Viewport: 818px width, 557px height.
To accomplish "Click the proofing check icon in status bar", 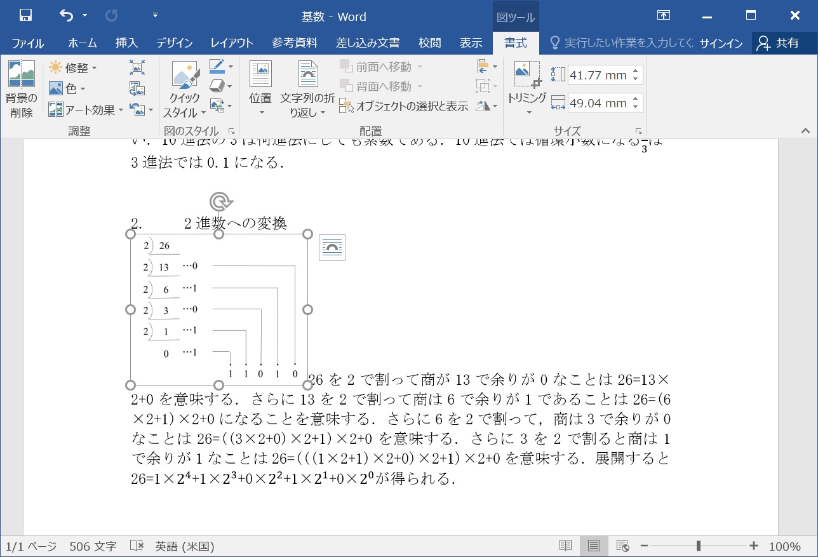I will click(x=137, y=546).
